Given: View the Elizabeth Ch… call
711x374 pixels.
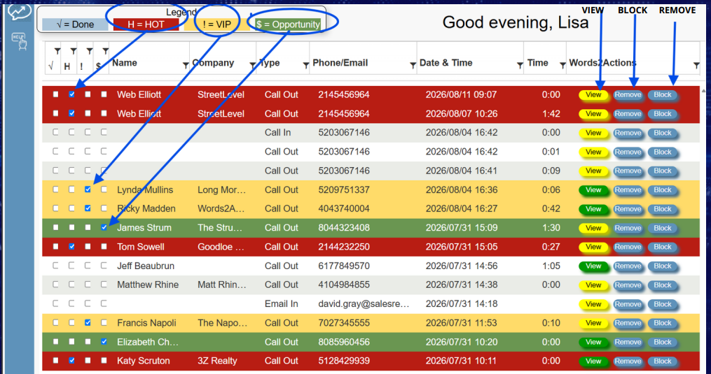Looking at the screenshot, I should tap(593, 342).
